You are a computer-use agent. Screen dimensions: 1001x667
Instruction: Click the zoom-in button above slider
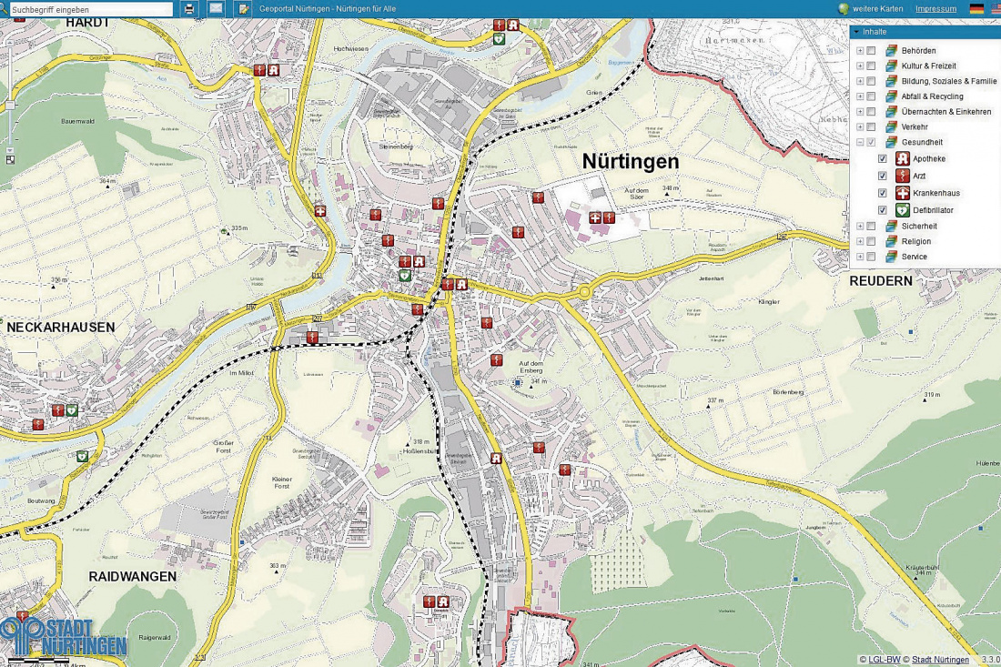[10, 42]
